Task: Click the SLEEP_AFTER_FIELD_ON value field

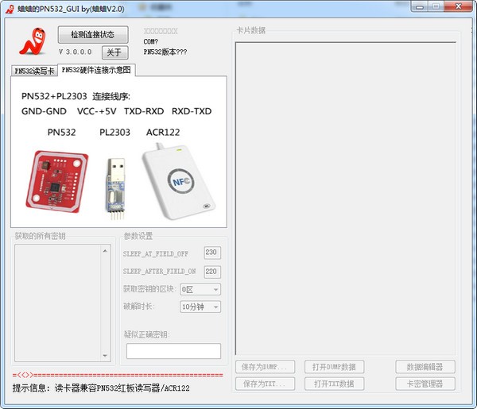Action: [212, 272]
